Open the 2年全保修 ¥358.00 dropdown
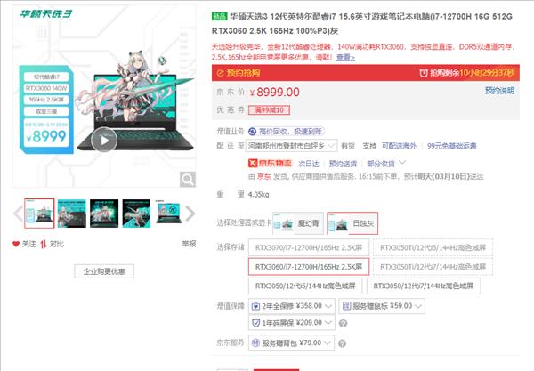 (x=292, y=306)
